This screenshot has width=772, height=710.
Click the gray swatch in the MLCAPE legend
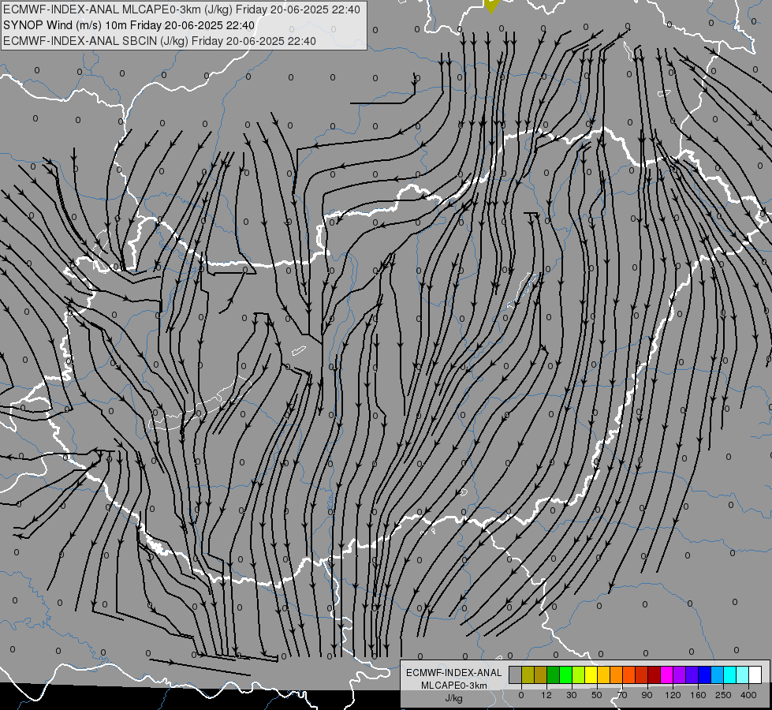(515, 675)
